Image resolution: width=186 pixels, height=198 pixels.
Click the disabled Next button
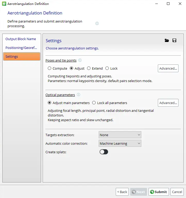138,192
